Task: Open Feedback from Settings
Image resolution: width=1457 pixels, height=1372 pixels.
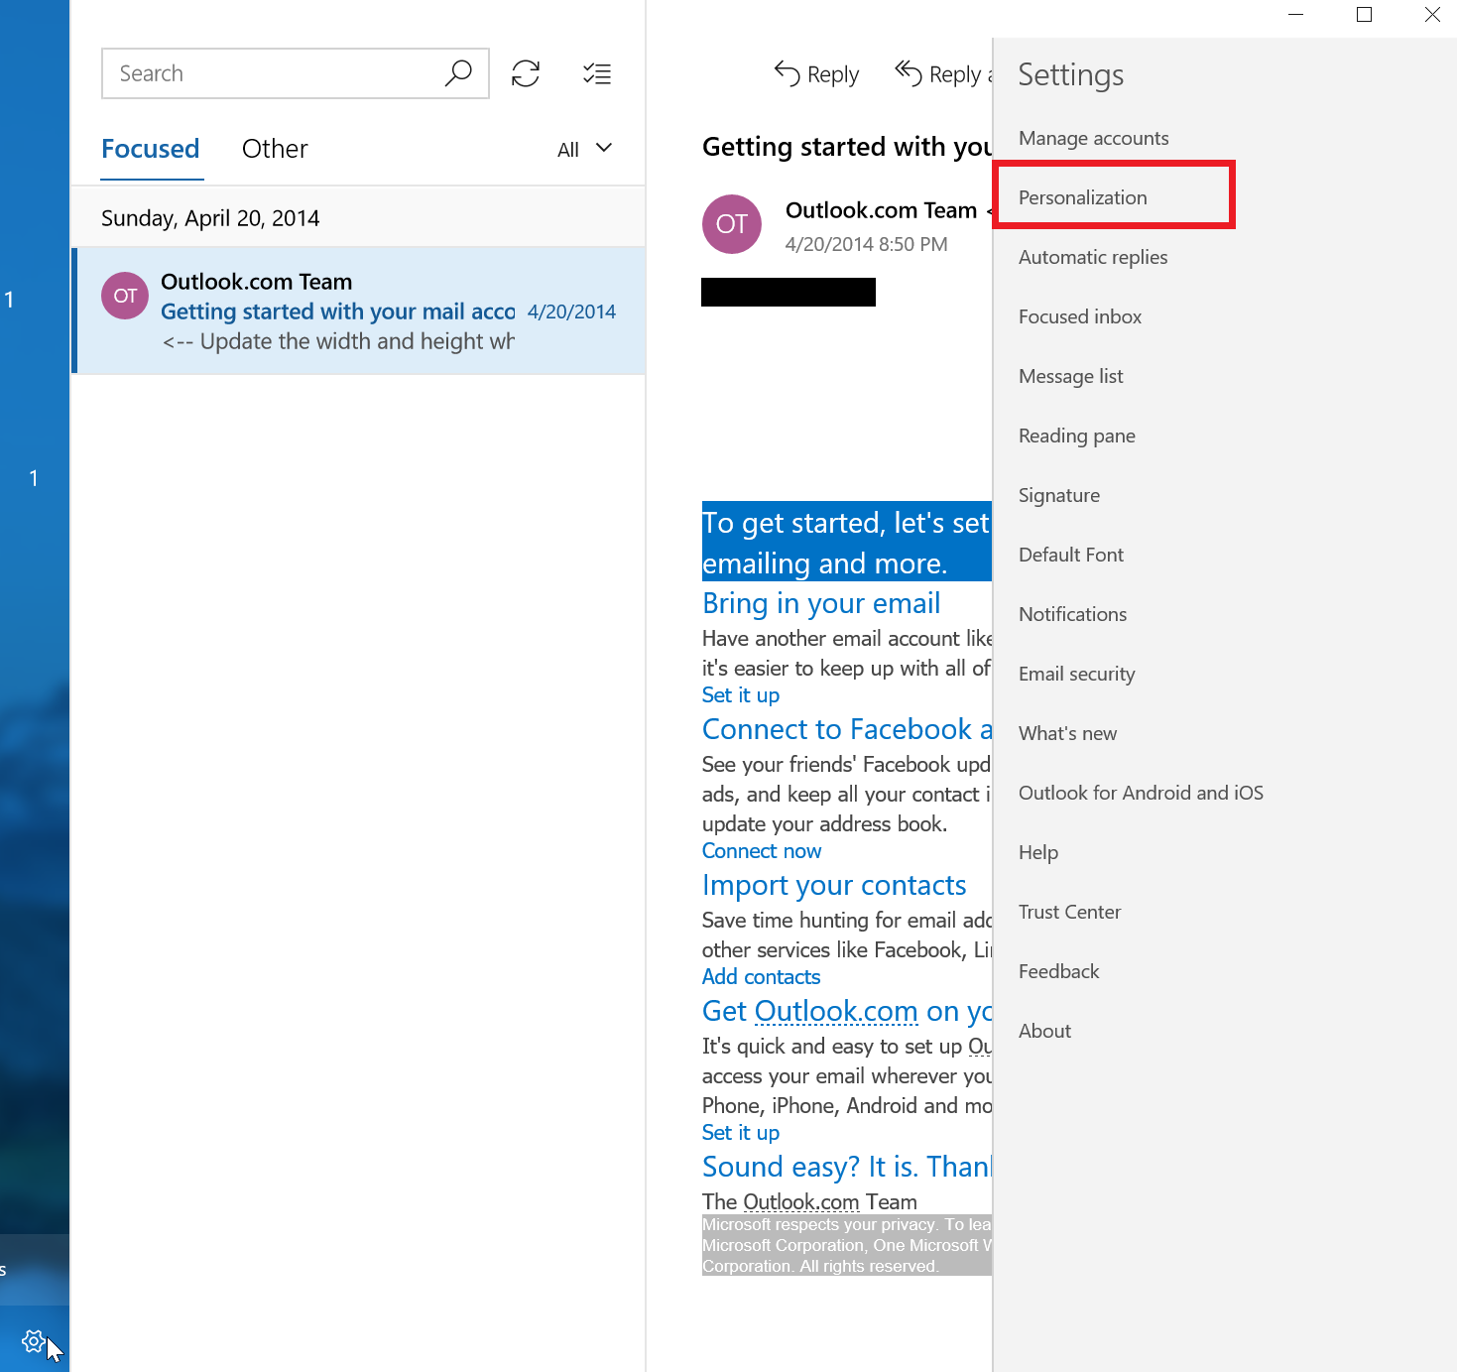Action: tap(1058, 971)
